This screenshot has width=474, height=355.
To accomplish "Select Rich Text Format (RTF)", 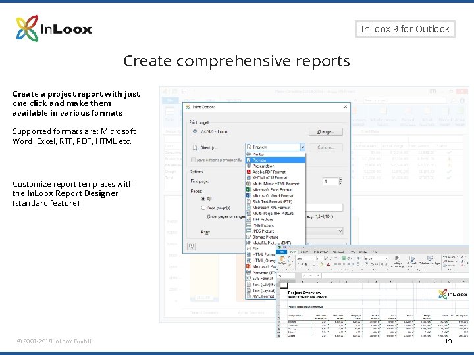I will (x=275, y=201).
